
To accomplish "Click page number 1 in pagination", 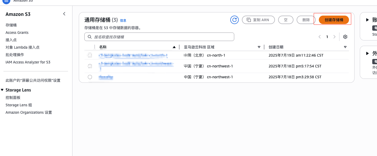I will tap(327, 37).
